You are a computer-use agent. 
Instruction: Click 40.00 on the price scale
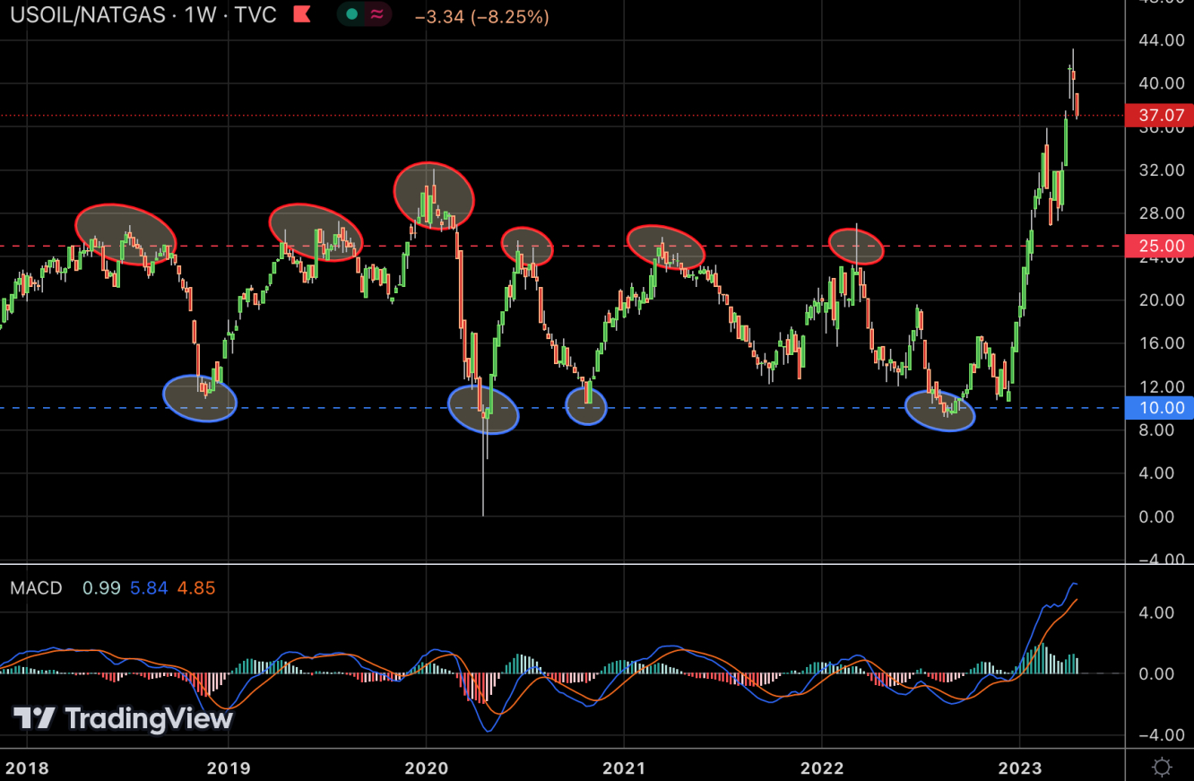click(x=1162, y=83)
